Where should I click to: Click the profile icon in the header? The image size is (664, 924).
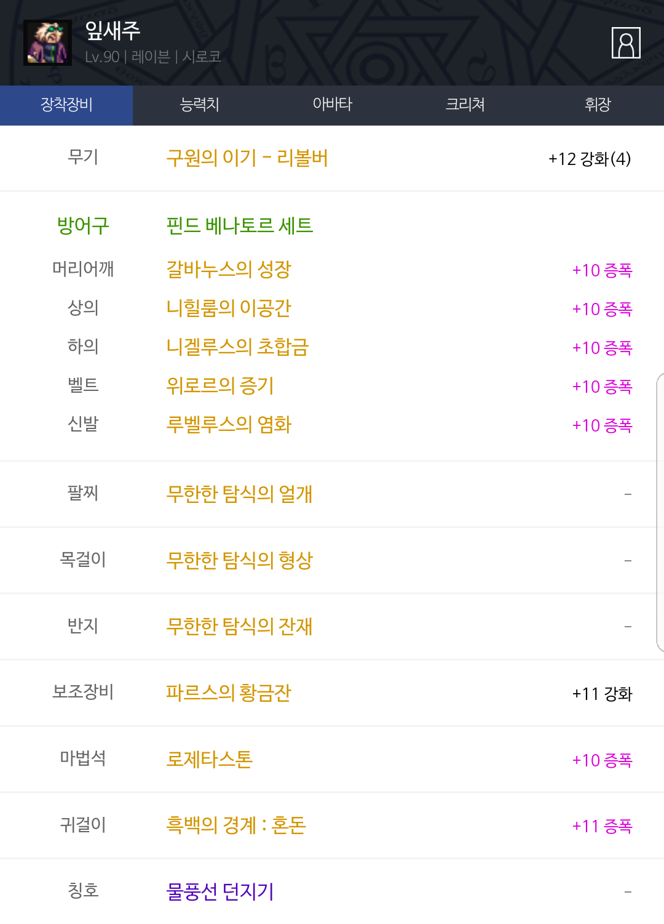626,43
